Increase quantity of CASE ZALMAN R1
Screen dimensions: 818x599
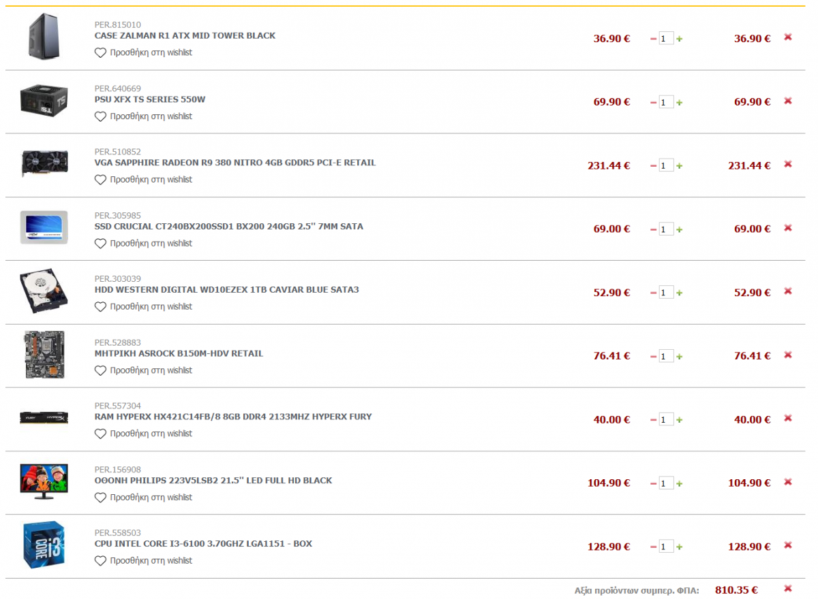pos(679,39)
